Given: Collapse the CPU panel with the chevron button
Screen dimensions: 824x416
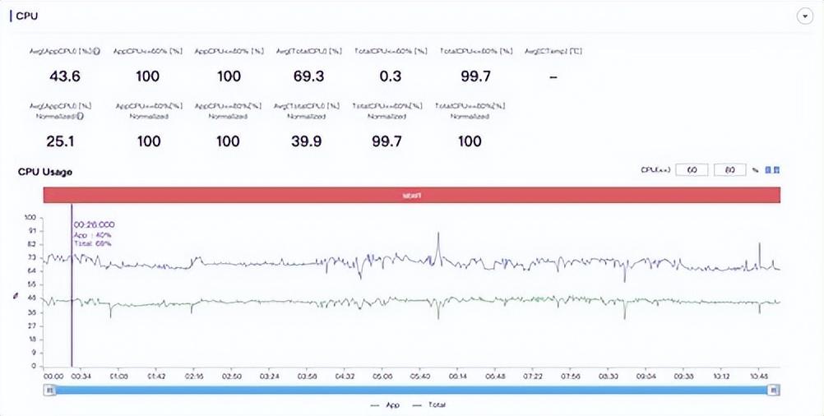Looking at the screenshot, I should 805,17.
